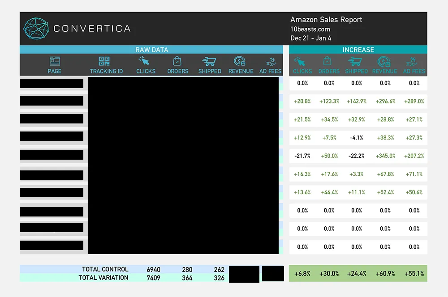The image size is (448, 297).
Task: Select the 262 total control shipped
Action: point(219,270)
